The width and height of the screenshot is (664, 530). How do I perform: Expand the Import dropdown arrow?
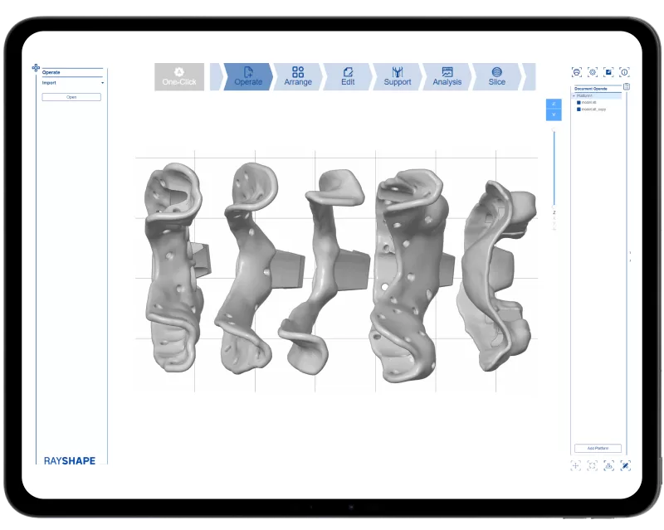[103, 83]
